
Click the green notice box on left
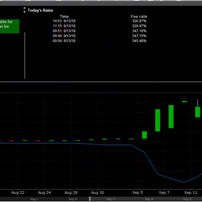[x=9, y=26]
